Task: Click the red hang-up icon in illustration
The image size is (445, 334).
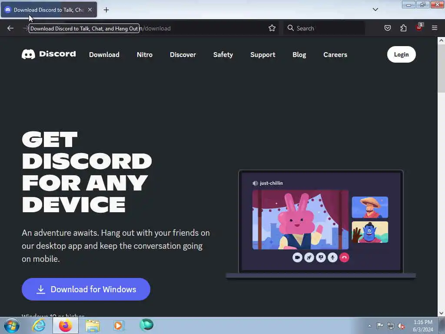Action: tap(344, 257)
